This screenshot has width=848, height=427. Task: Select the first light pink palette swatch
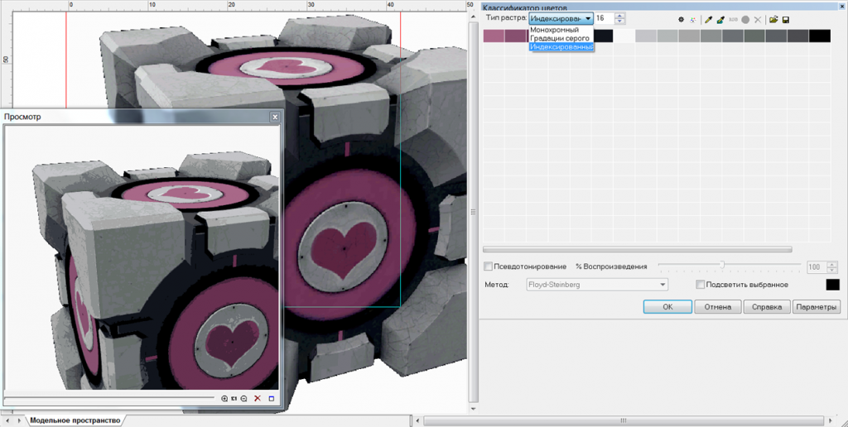click(x=494, y=36)
